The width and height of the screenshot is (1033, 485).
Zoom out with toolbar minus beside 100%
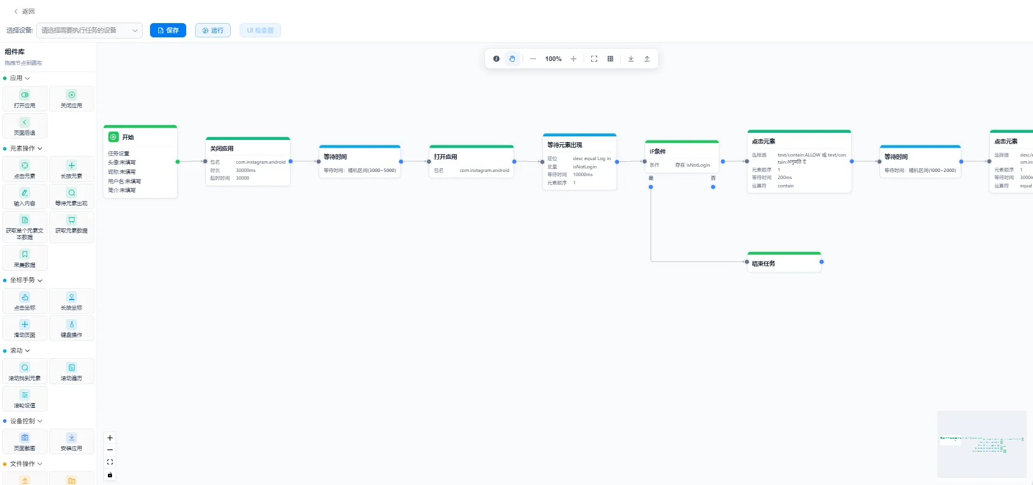[x=533, y=59]
